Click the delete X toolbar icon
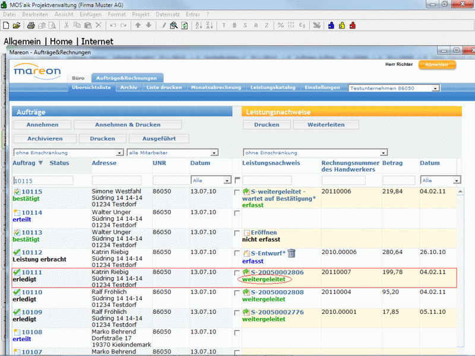 99,26
